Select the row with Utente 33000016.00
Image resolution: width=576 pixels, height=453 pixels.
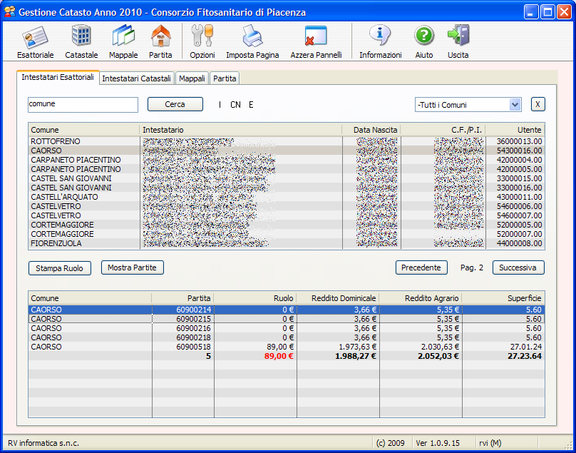[x=287, y=188]
